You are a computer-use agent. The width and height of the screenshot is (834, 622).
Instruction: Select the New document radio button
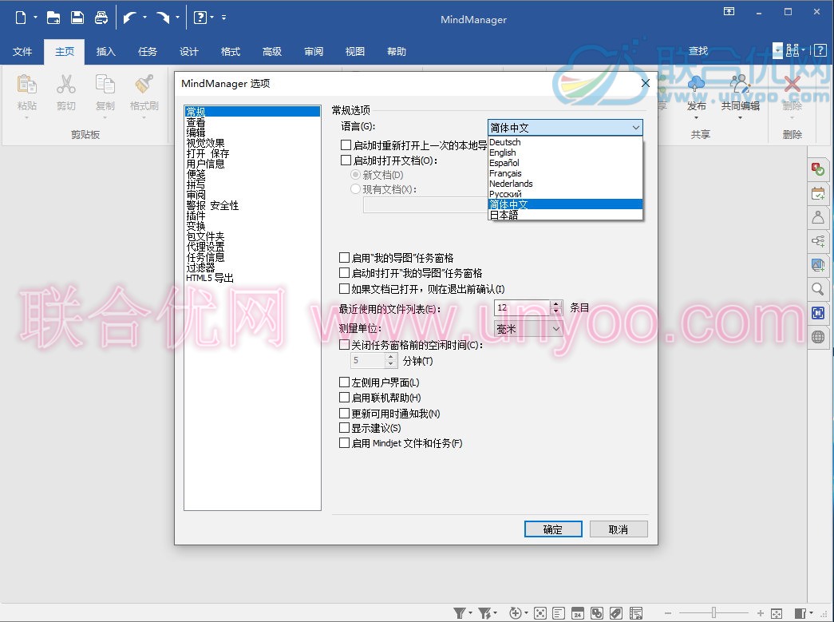pos(356,175)
